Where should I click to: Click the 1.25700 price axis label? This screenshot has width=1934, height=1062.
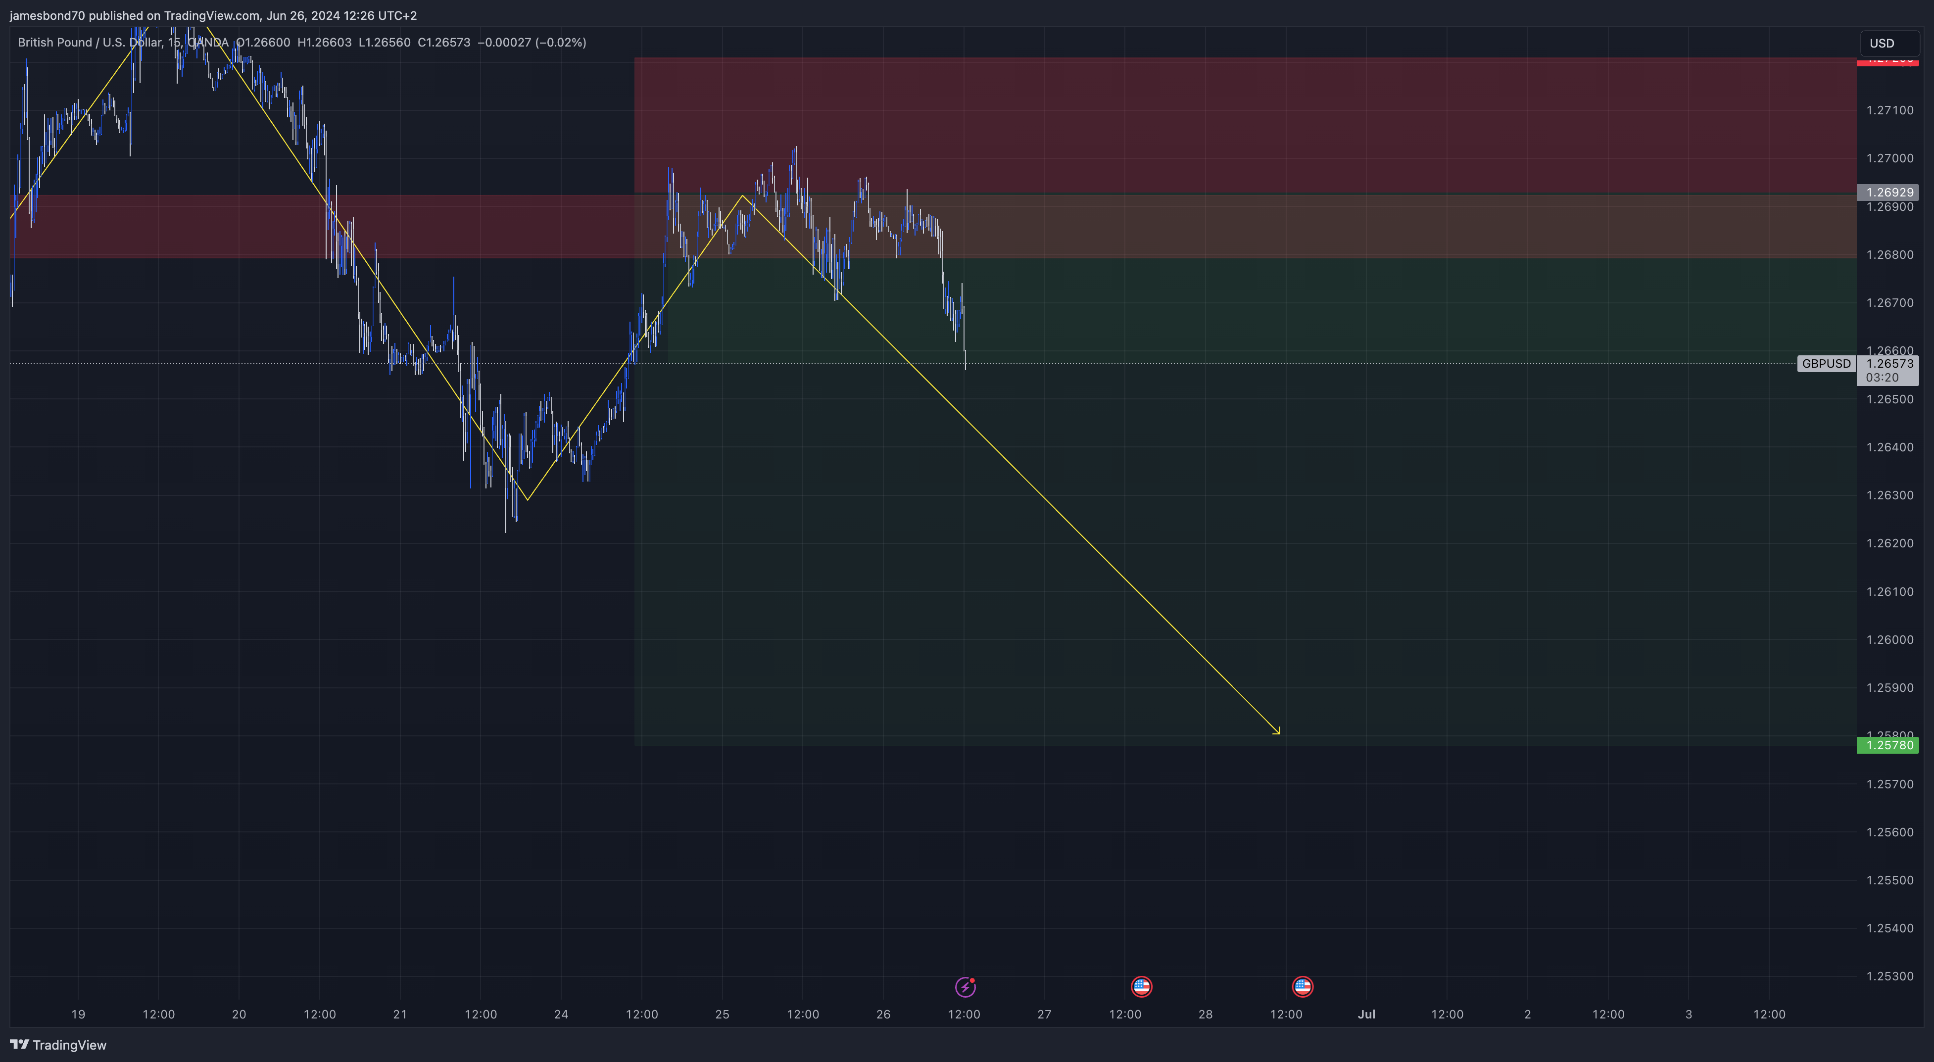1889,784
